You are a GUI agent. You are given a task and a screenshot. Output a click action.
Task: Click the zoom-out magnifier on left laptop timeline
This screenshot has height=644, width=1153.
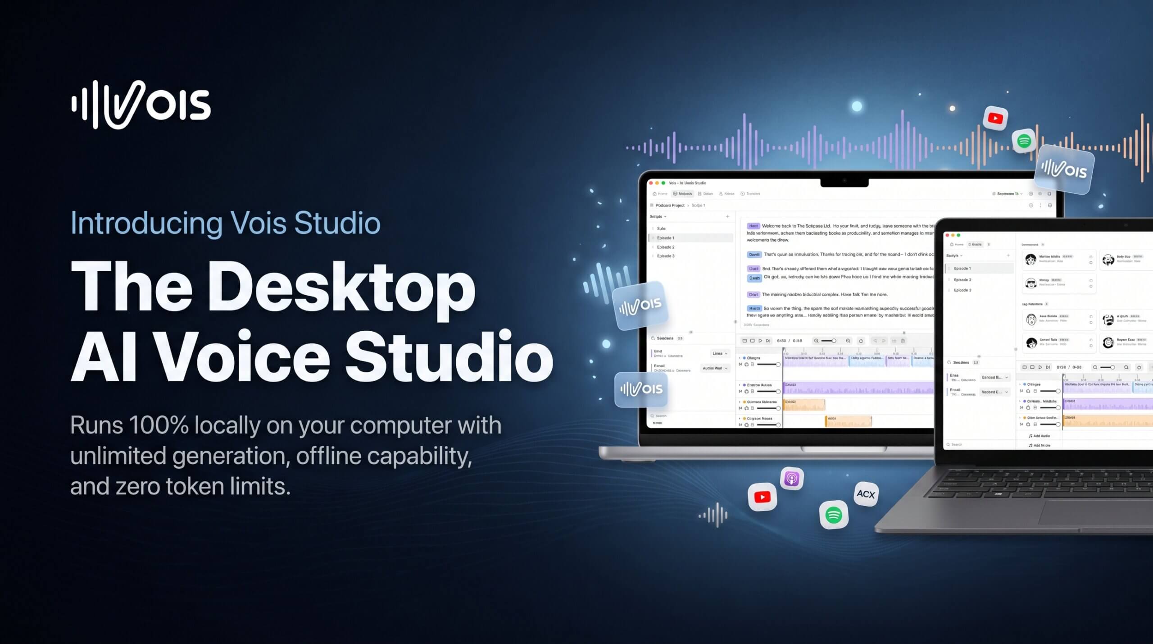coord(816,341)
